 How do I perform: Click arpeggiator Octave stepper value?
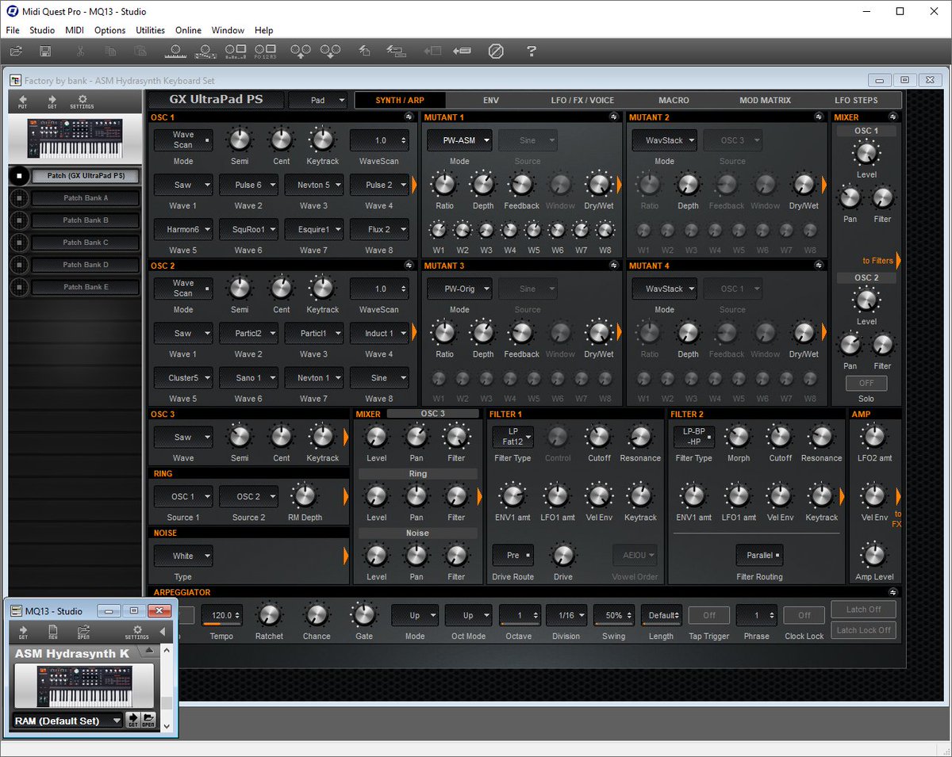click(520, 615)
